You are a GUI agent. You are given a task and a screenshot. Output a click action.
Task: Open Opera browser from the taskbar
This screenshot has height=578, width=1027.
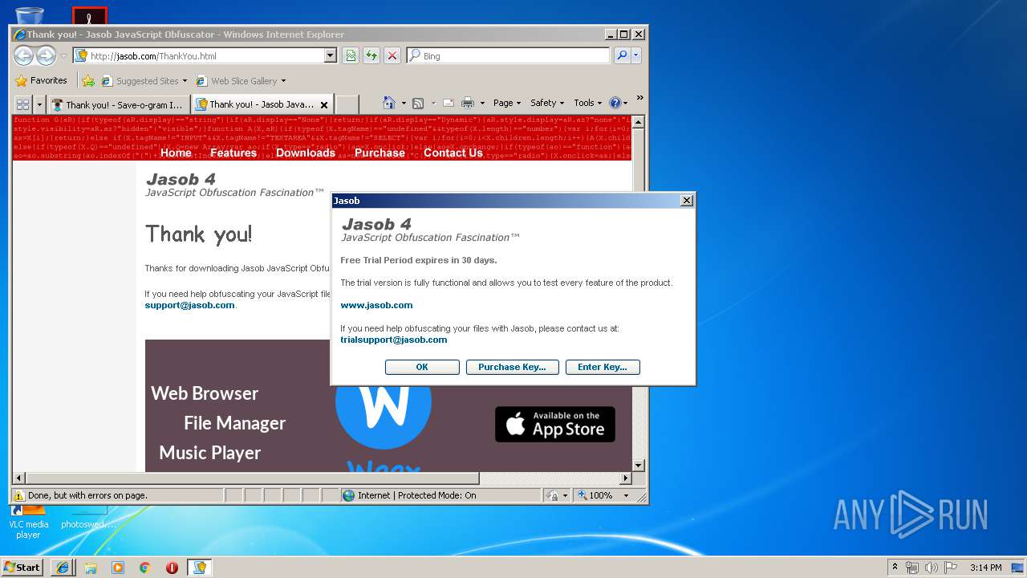point(173,568)
